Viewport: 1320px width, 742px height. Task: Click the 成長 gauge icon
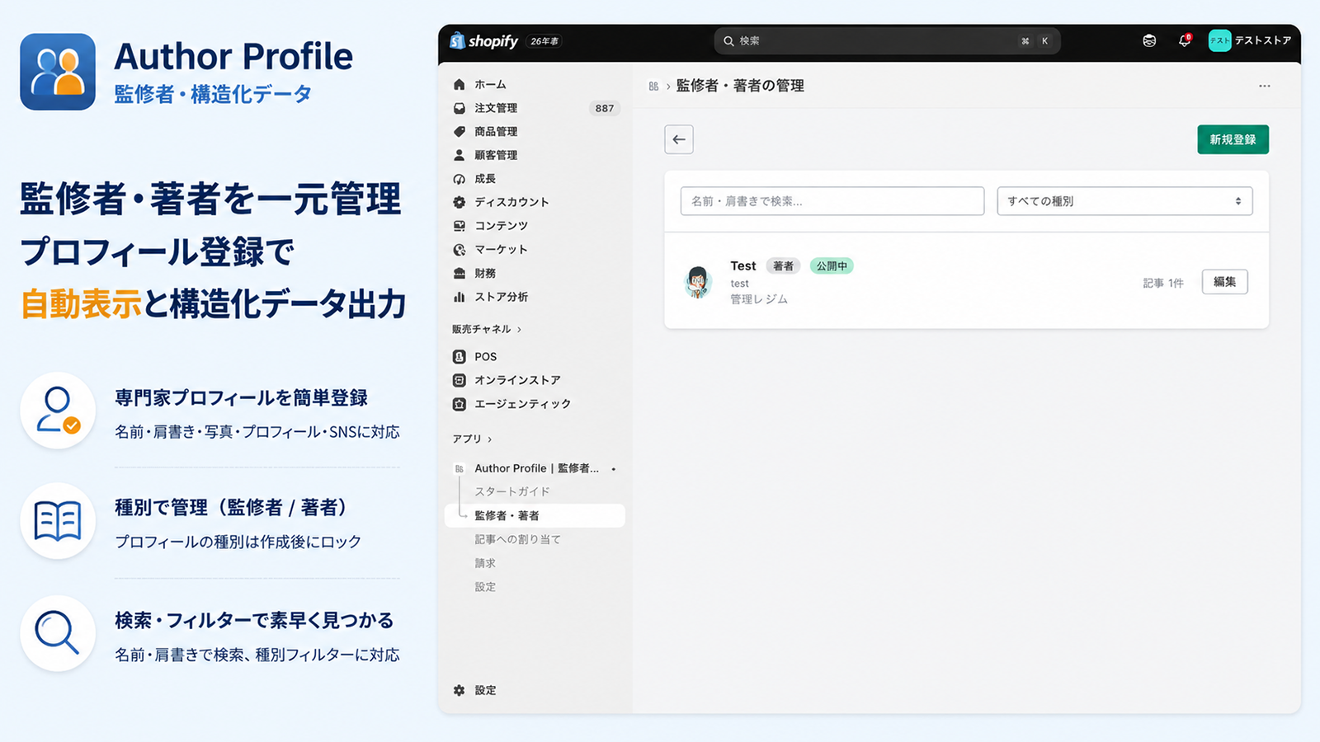tap(460, 179)
